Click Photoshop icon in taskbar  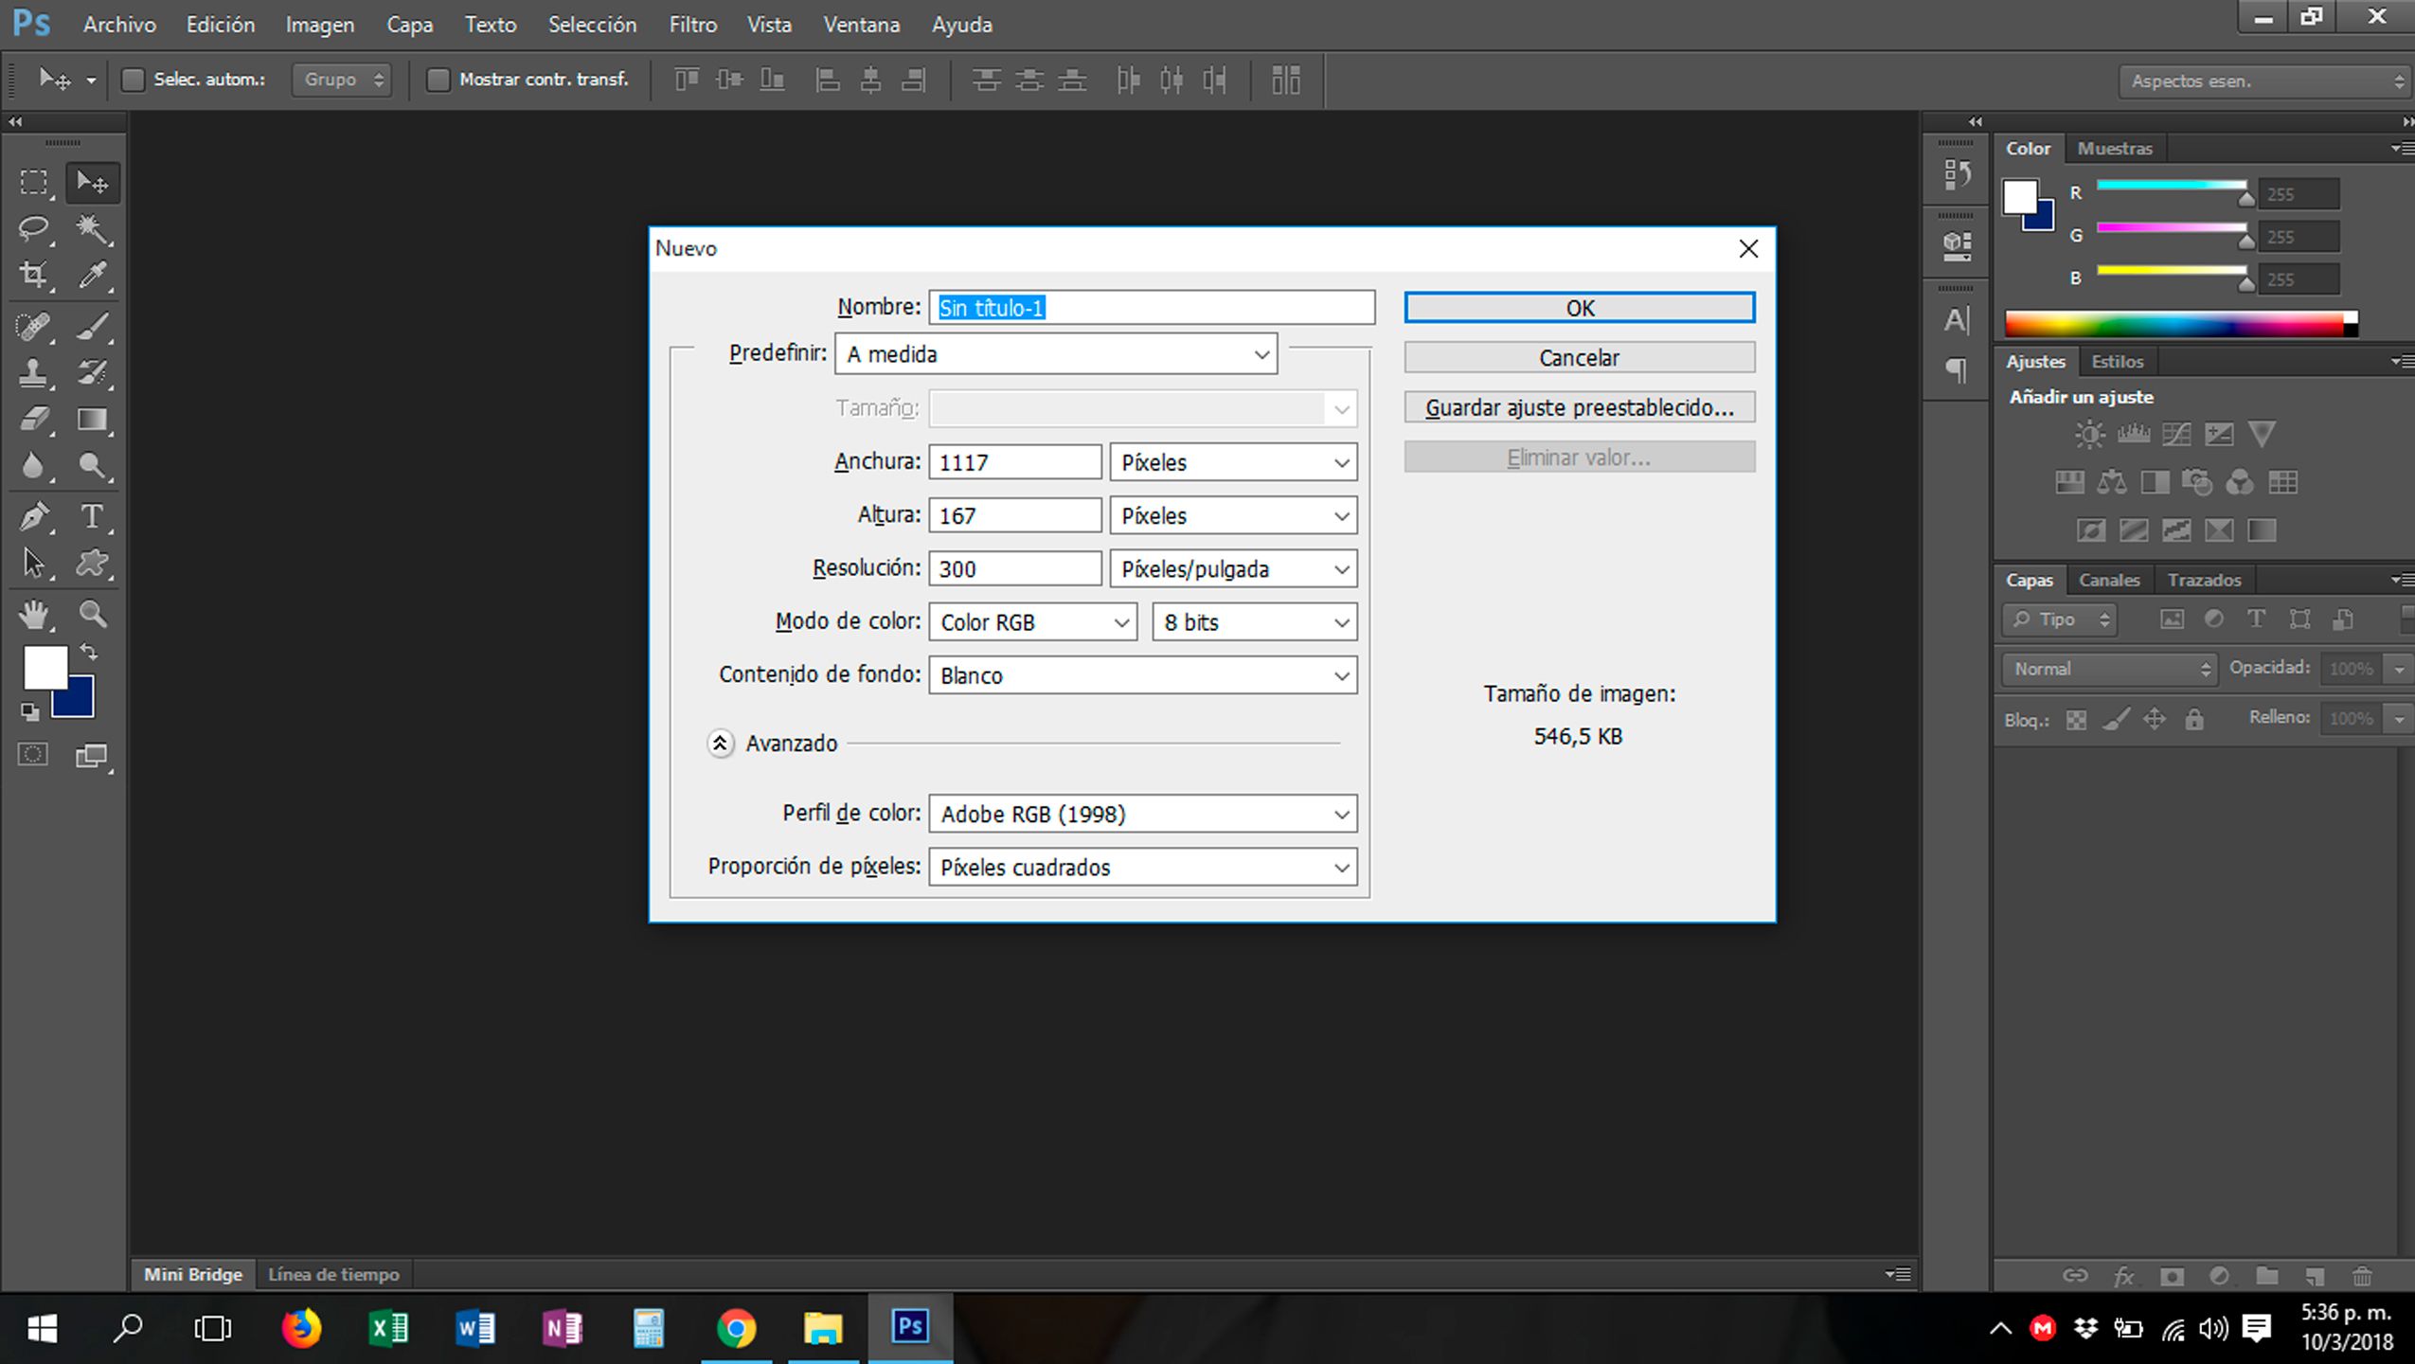coord(909,1327)
